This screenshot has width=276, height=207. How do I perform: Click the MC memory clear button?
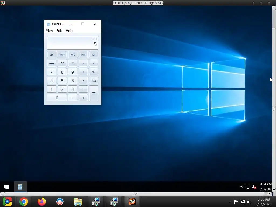51,54
